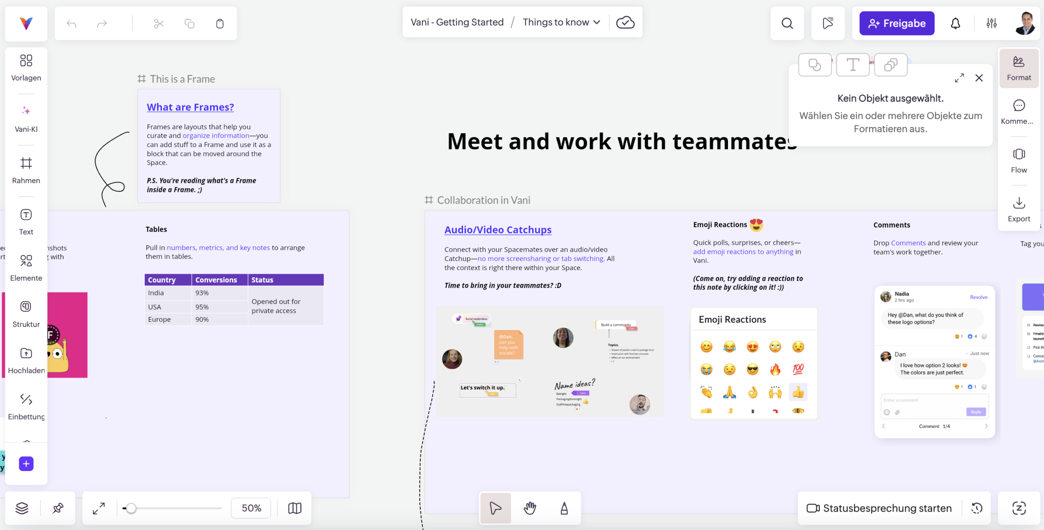Toggle cloud sync status next to title
The height and width of the screenshot is (530, 1044).
625,22
